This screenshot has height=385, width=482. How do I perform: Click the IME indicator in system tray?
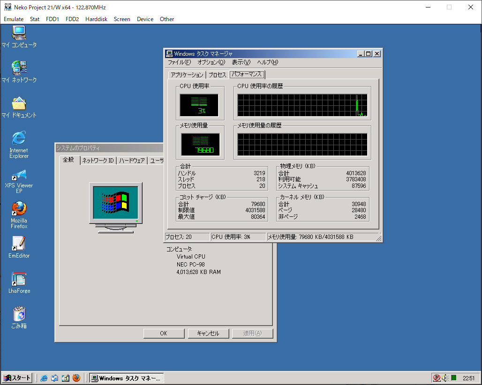tap(437, 378)
